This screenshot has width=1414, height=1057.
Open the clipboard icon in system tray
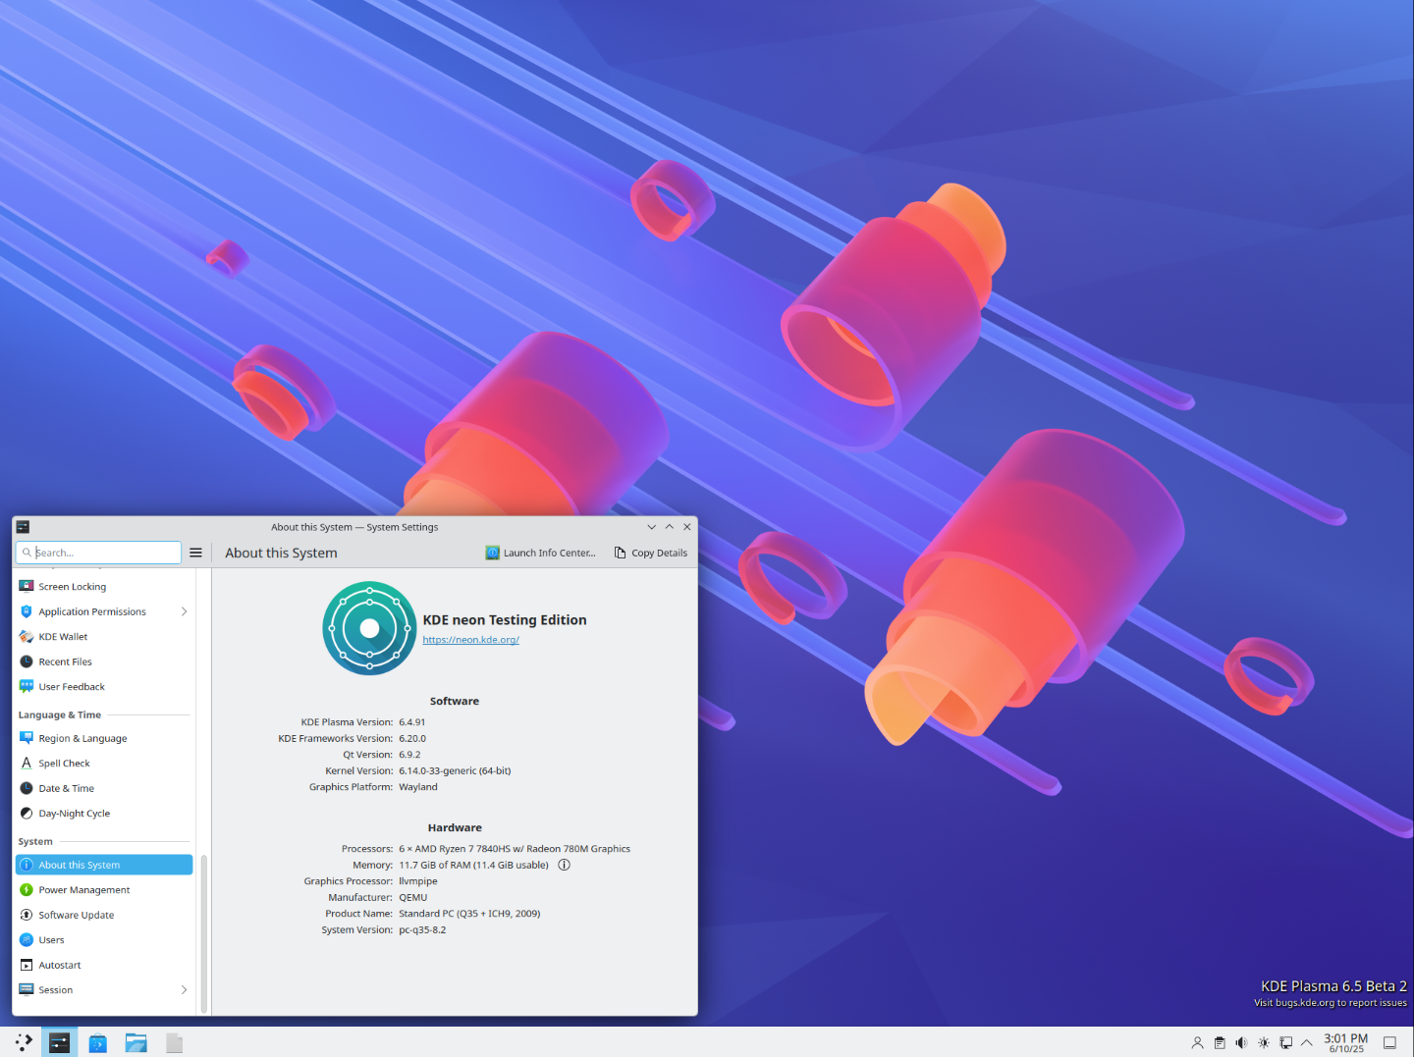pos(1219,1042)
